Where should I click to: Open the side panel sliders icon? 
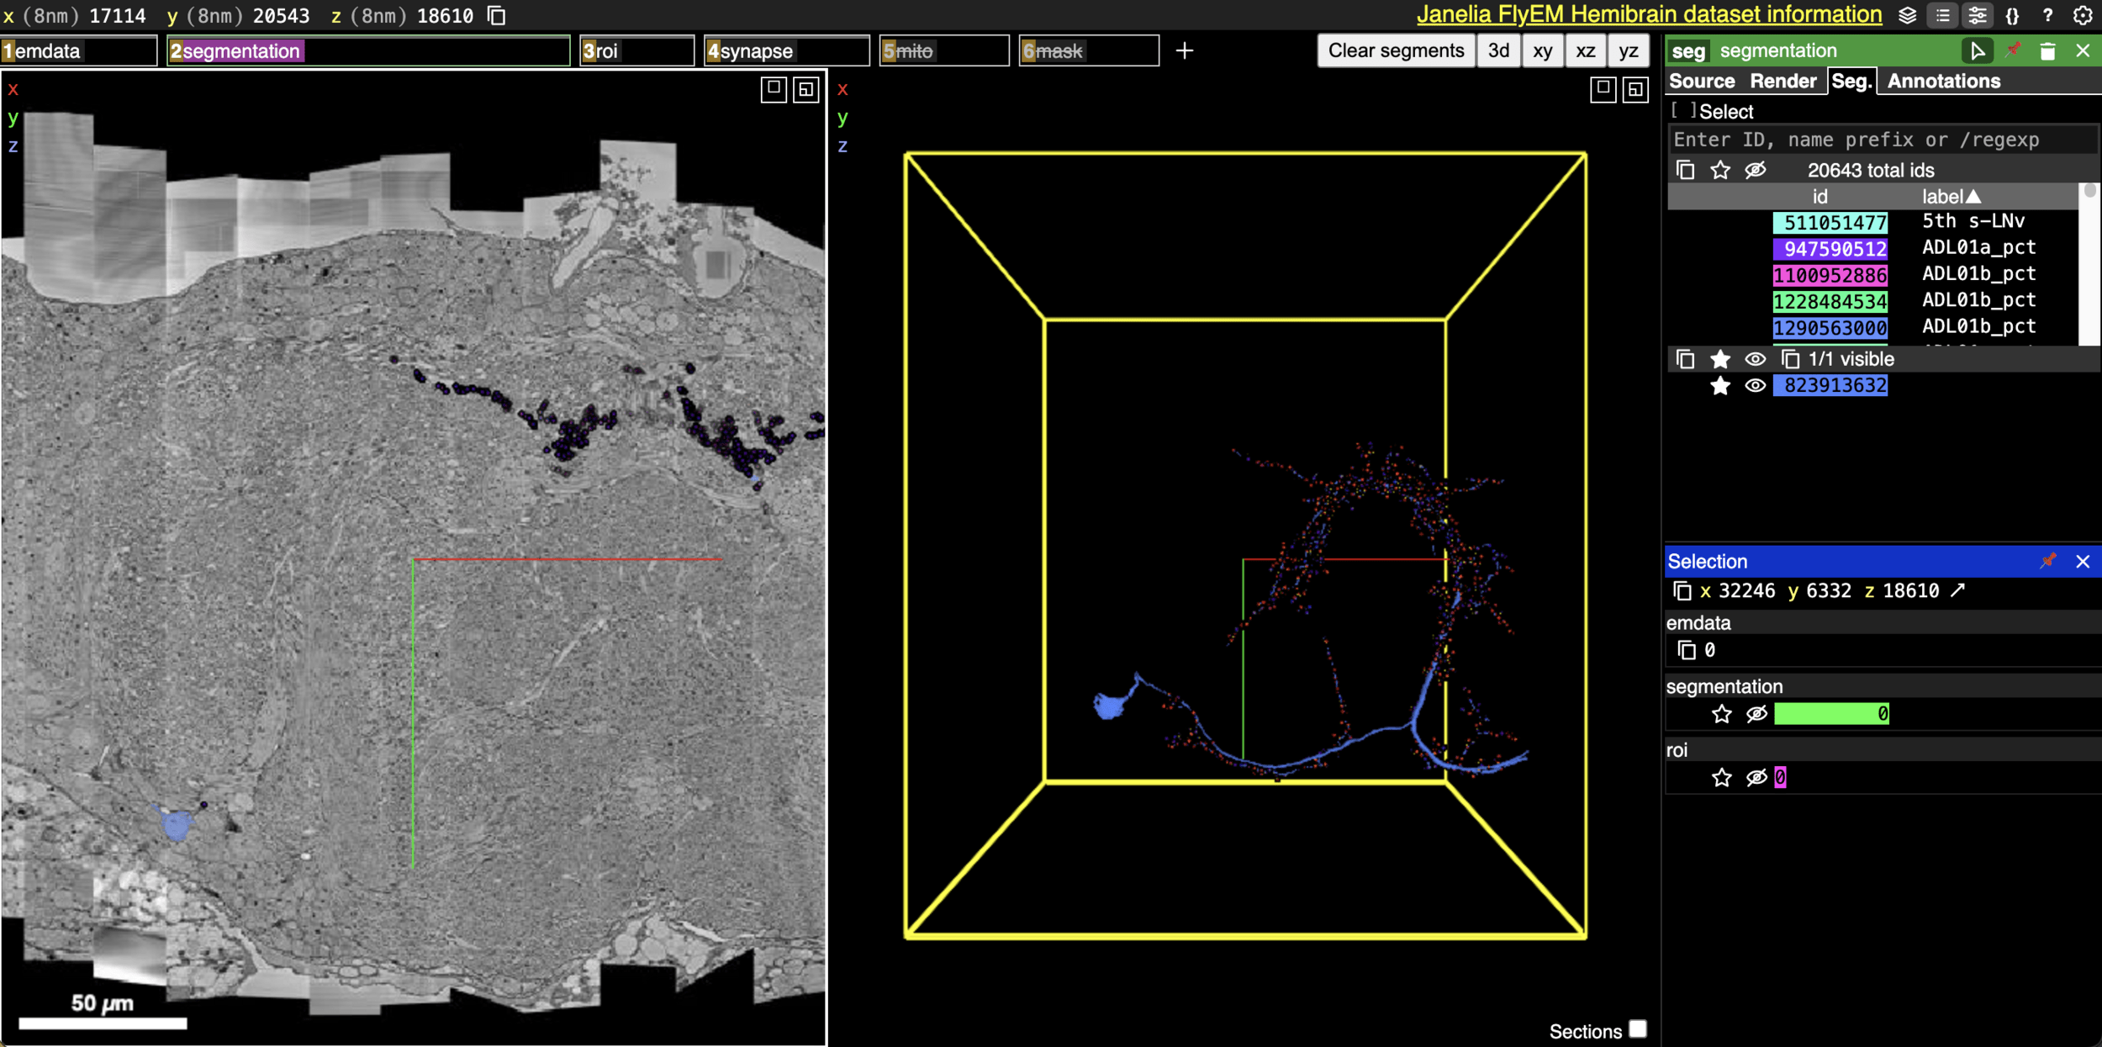1978,15
